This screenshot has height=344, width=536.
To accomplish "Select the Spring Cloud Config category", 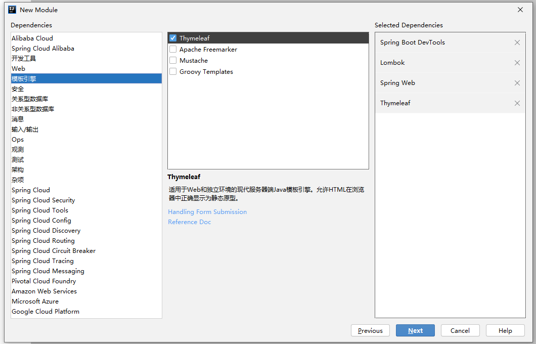I will point(86,220).
